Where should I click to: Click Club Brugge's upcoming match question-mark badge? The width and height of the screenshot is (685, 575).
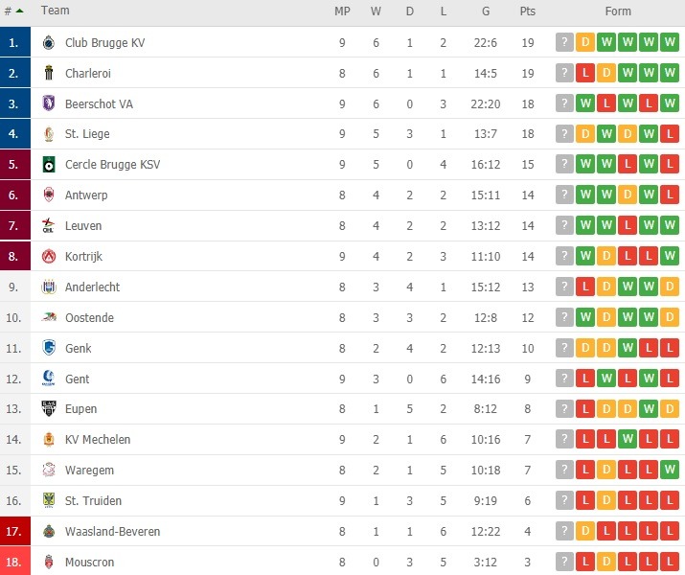564,42
